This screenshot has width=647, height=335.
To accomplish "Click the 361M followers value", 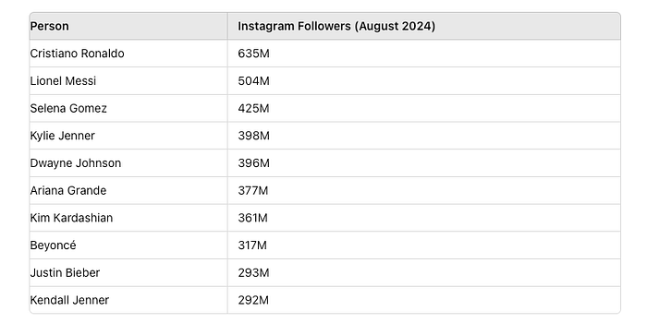I will [252, 218].
